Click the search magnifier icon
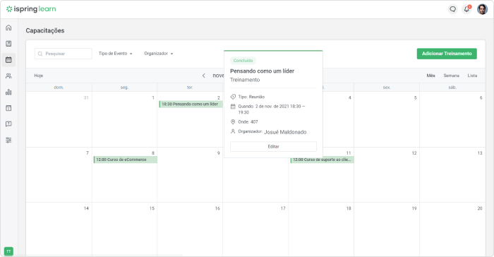This screenshot has height=257, width=494. tap(40, 54)
